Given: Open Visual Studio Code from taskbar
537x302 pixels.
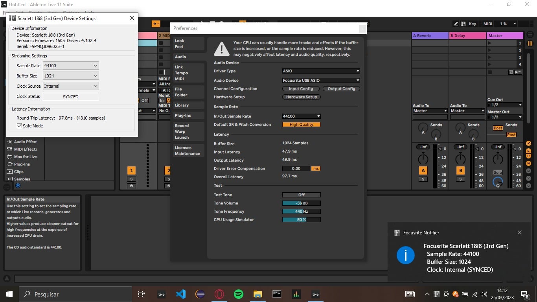Looking at the screenshot, I should coord(180,294).
